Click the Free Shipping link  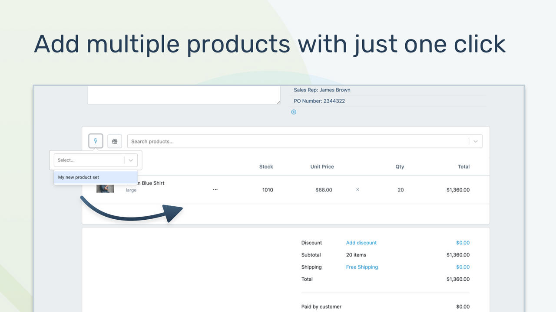(x=362, y=267)
